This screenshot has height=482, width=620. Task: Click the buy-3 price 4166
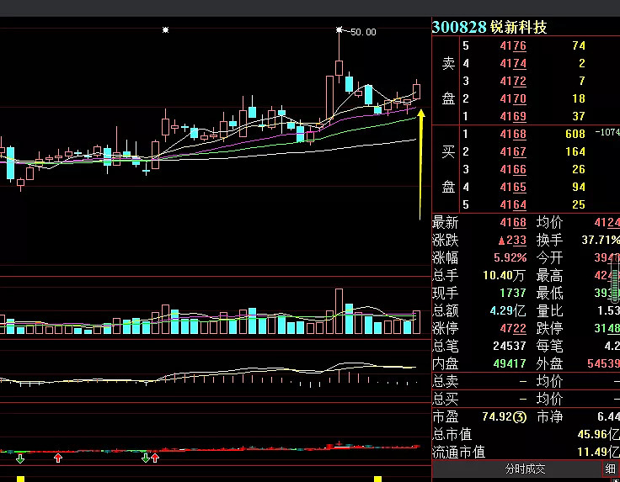coord(513,170)
